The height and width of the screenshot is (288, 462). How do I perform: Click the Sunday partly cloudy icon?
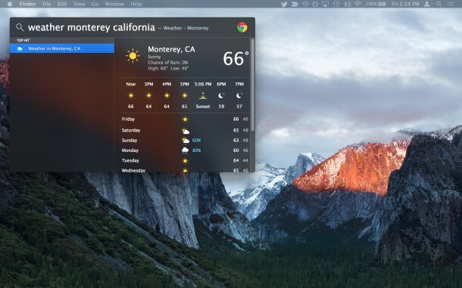point(186,141)
